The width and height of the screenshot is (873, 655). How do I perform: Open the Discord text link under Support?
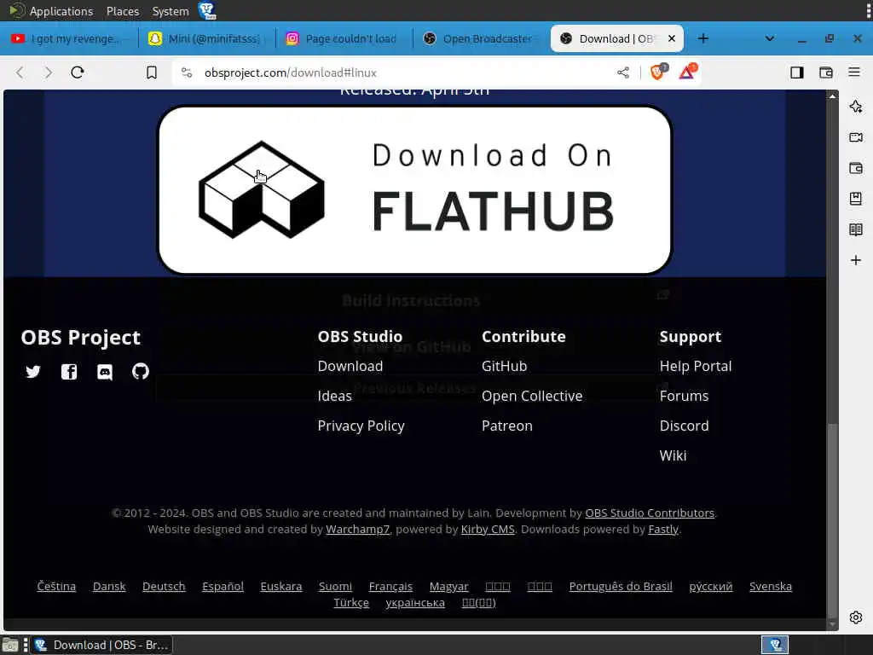tap(684, 426)
